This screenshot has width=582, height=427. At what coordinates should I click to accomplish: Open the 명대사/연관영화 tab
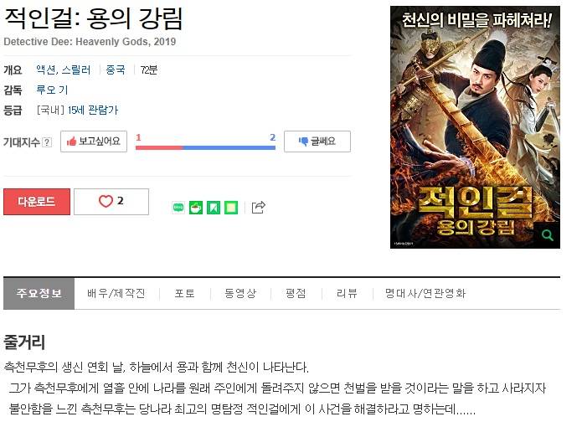coord(425,293)
